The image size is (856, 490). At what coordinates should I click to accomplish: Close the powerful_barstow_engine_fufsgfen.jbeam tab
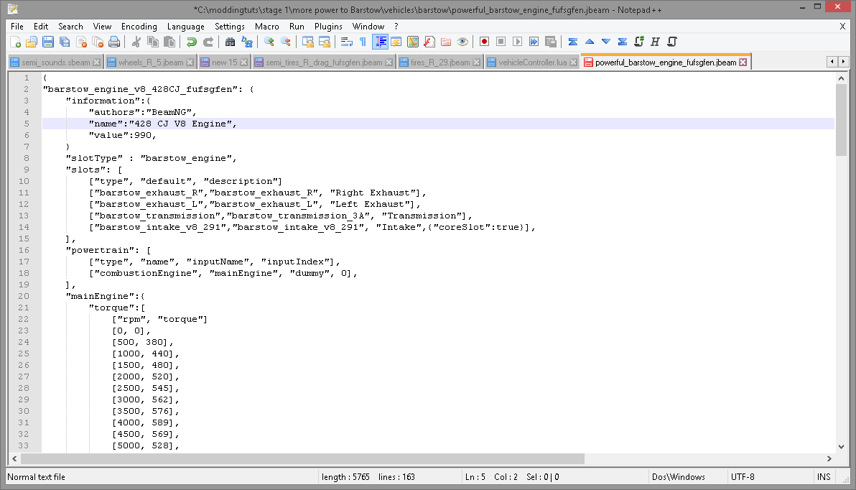(x=743, y=63)
